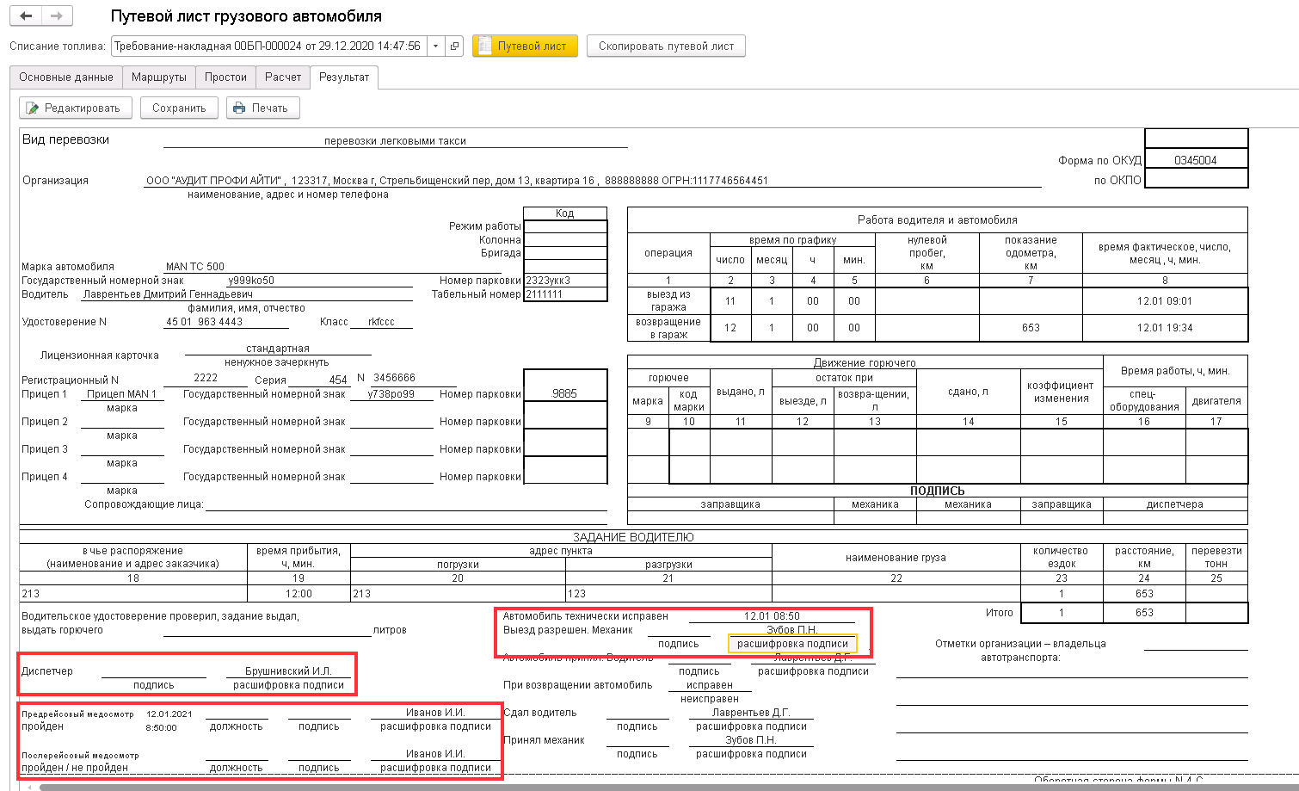The width and height of the screenshot is (1299, 791).
Task: Select registration number 2222
Action: 206,378
